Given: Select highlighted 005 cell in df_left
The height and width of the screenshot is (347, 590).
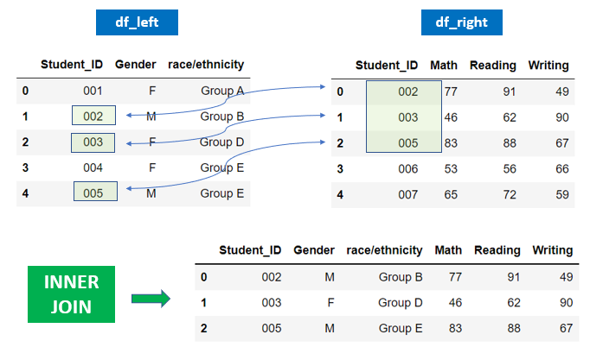Looking at the screenshot, I should click(x=93, y=192).
